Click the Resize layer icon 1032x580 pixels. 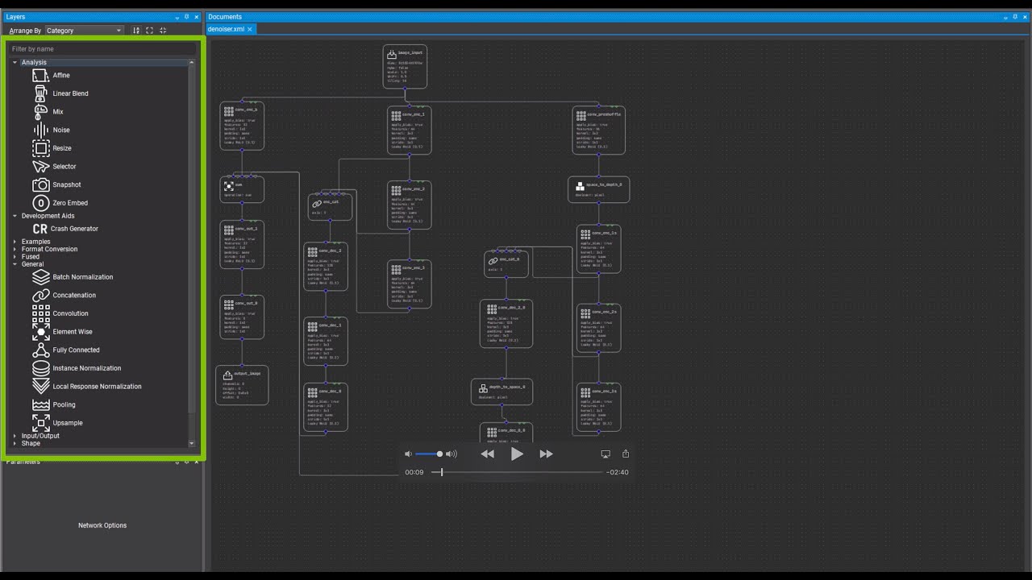point(40,148)
